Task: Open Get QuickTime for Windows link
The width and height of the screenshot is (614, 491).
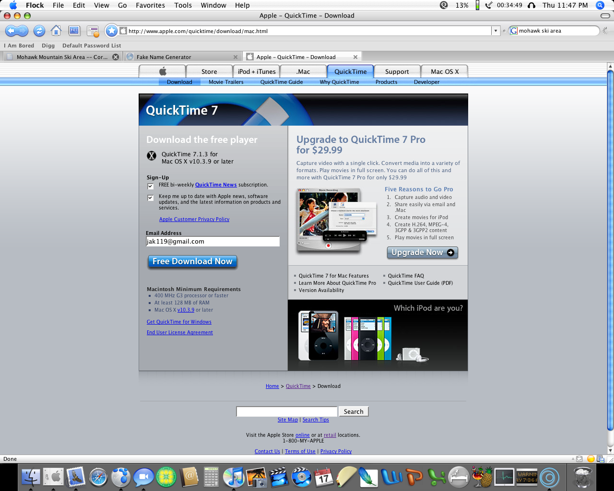Action: (179, 322)
